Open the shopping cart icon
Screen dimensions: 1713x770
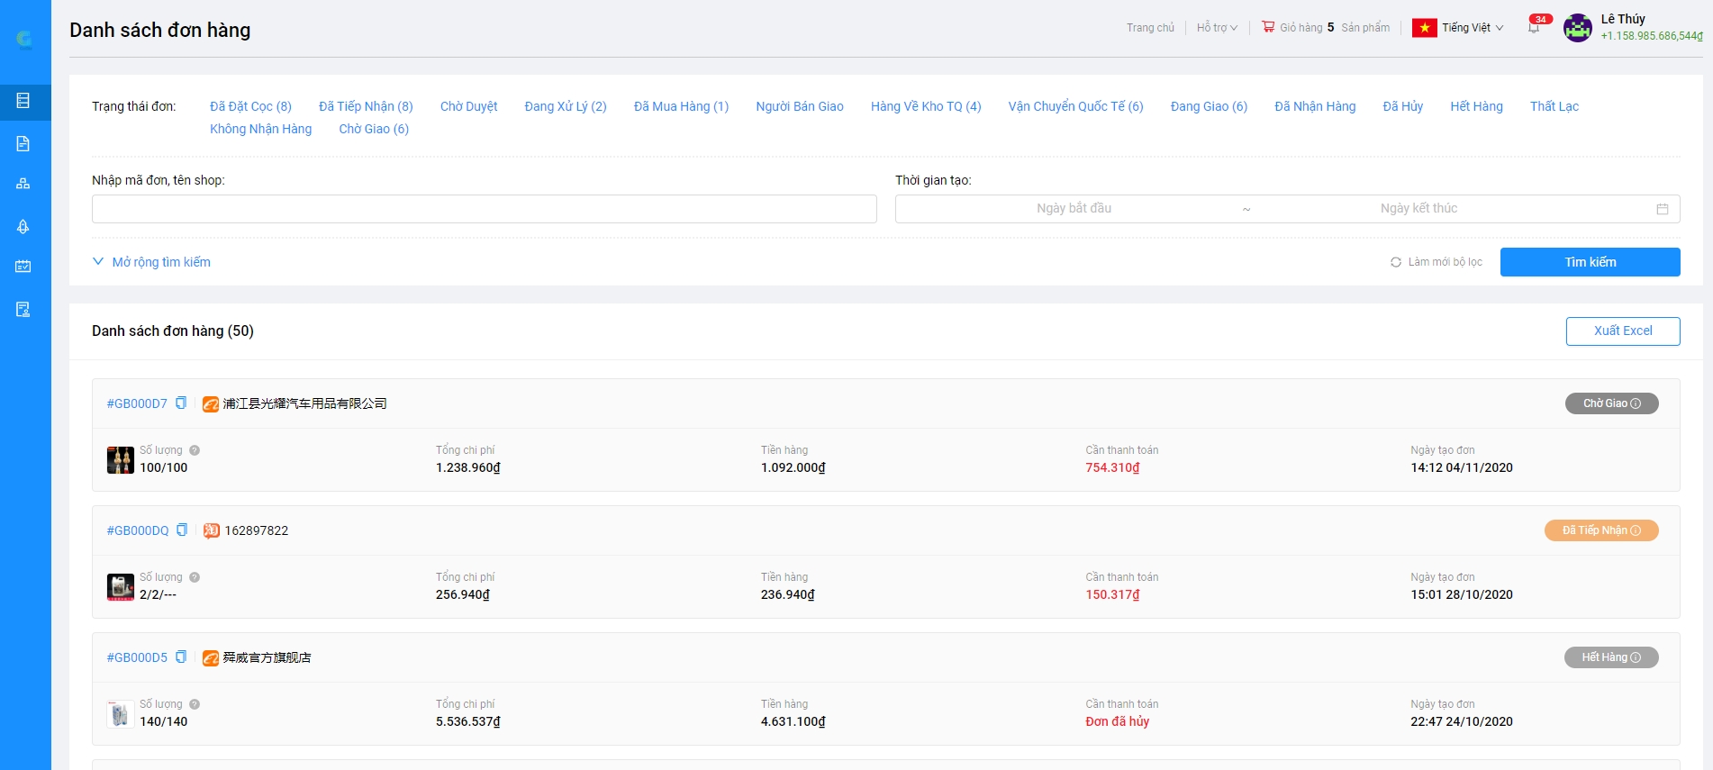coord(1268,27)
